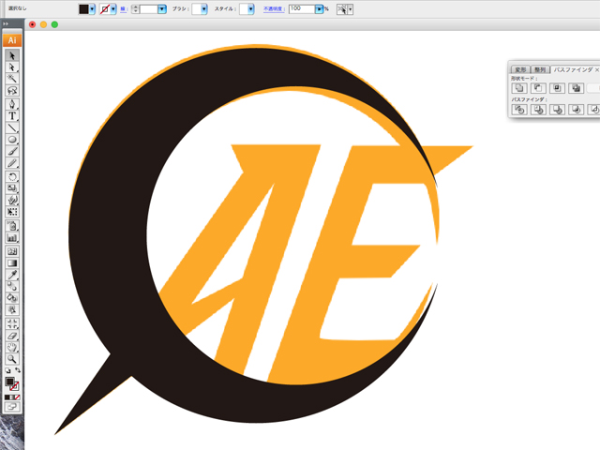Open the stroke weight dropdown
Viewport: 600px width, 450px height.
tap(162, 9)
